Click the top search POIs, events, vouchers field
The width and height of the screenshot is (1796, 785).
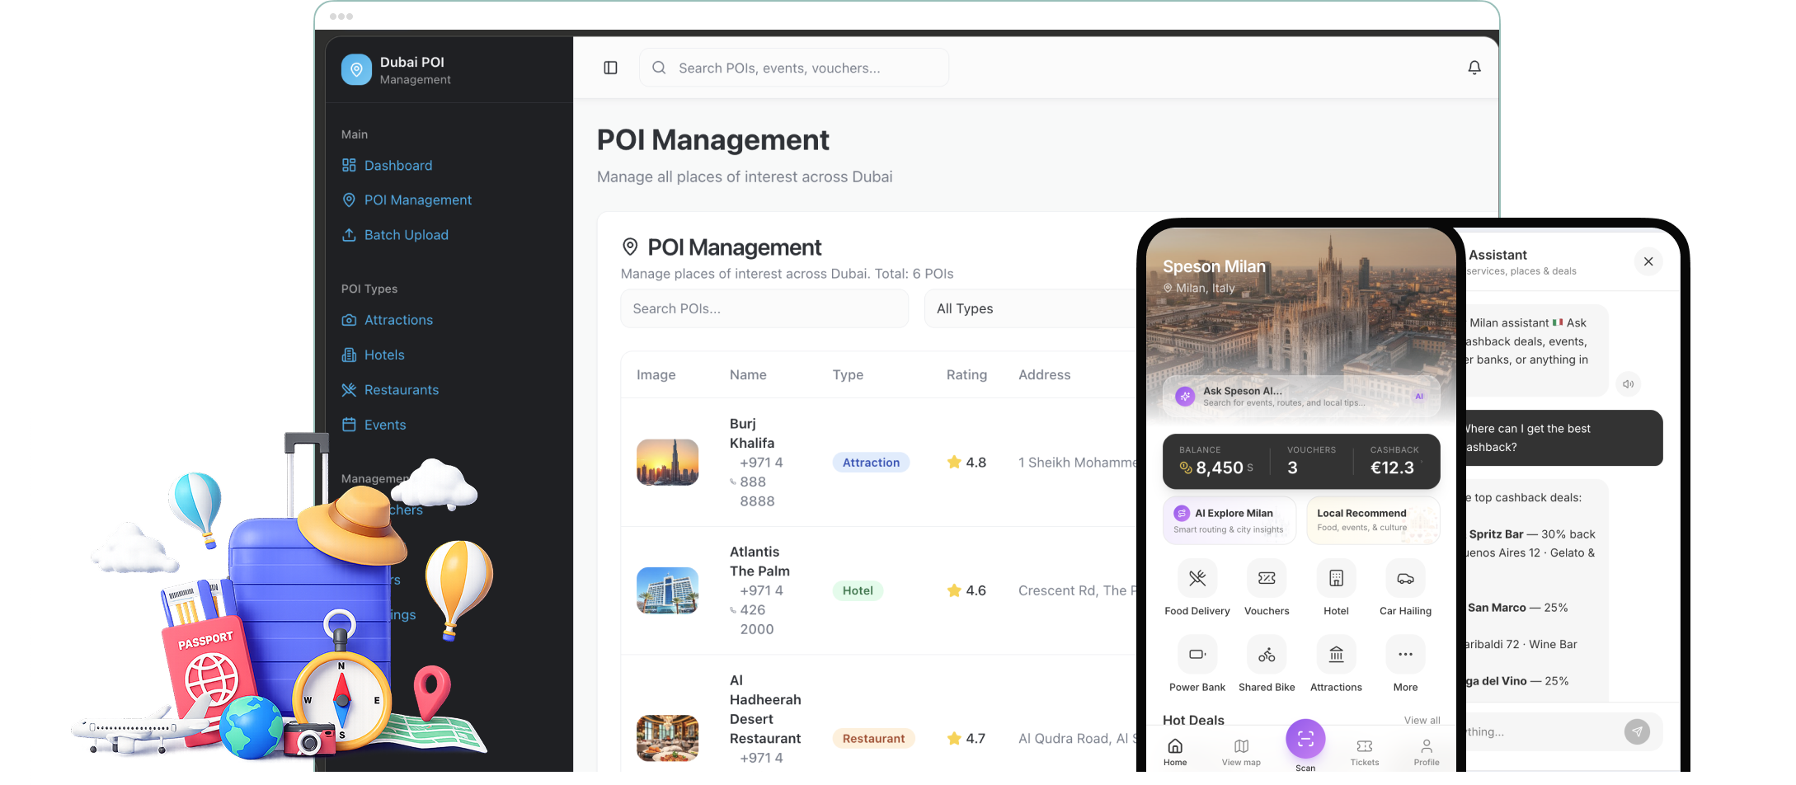click(x=794, y=68)
